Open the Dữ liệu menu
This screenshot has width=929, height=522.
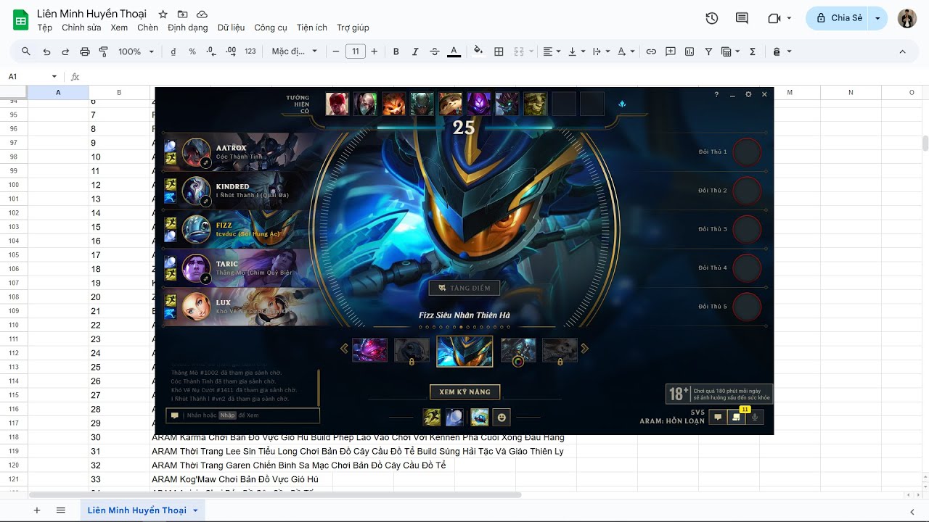pos(231,28)
